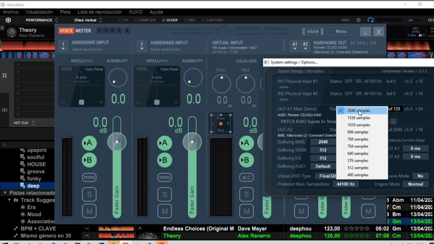Open the Ayuda menu
The width and height of the screenshot is (434, 244).
156,12
